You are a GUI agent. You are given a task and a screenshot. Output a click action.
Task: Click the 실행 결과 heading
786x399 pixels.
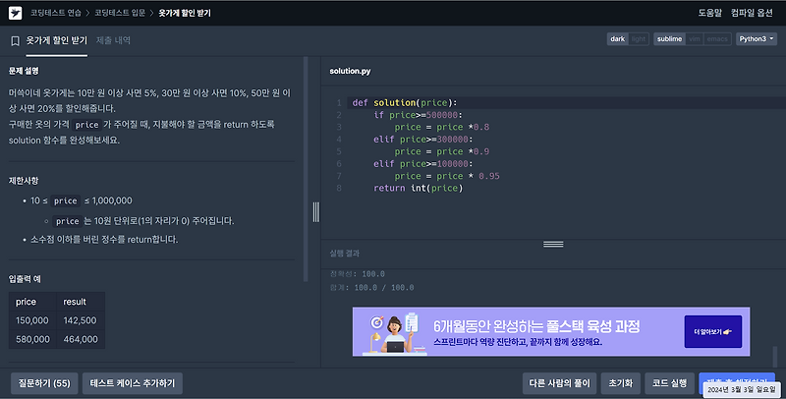(345, 254)
